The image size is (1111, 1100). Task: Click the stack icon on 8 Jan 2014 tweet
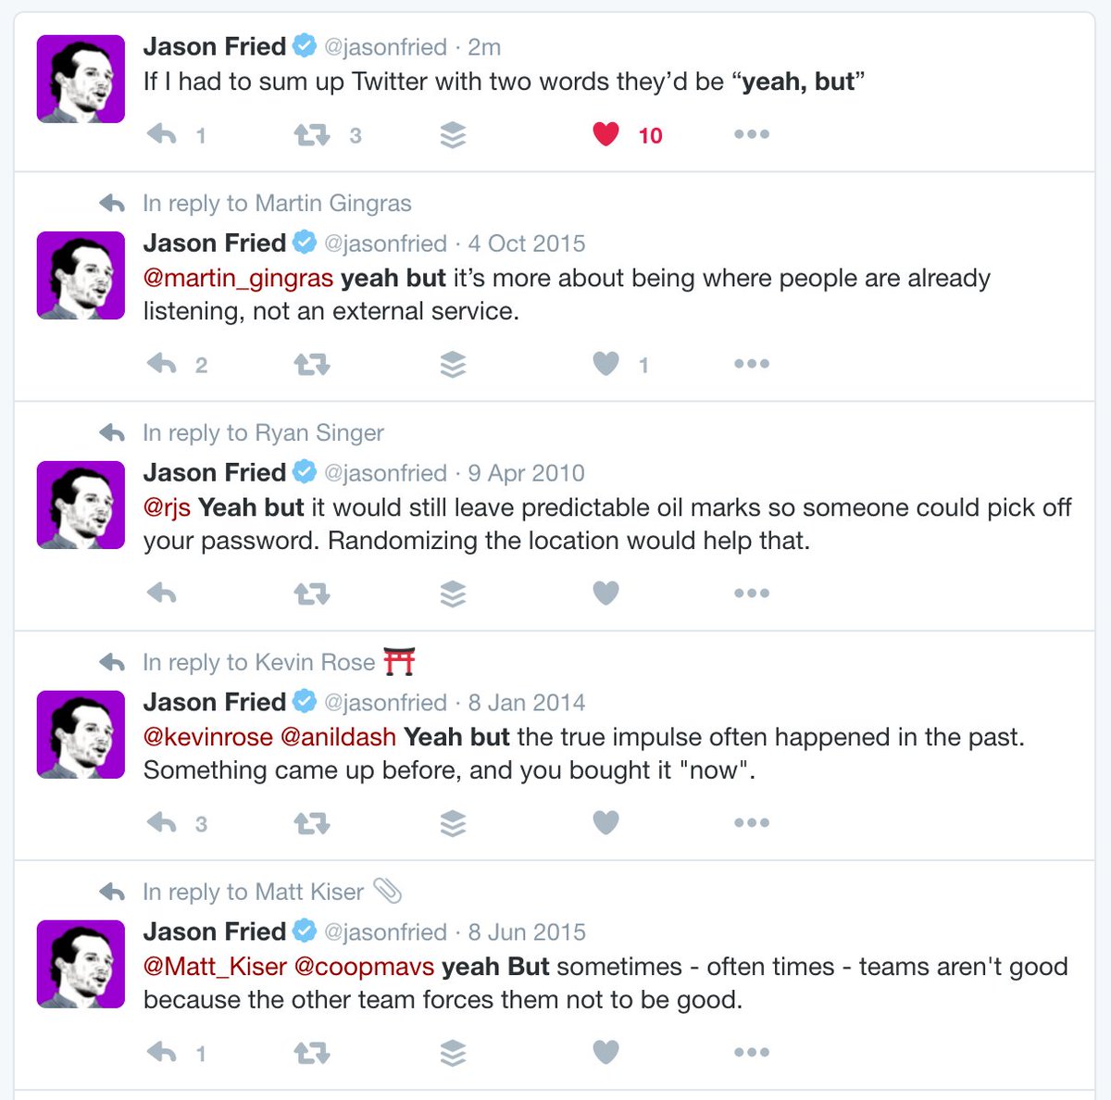(x=453, y=823)
